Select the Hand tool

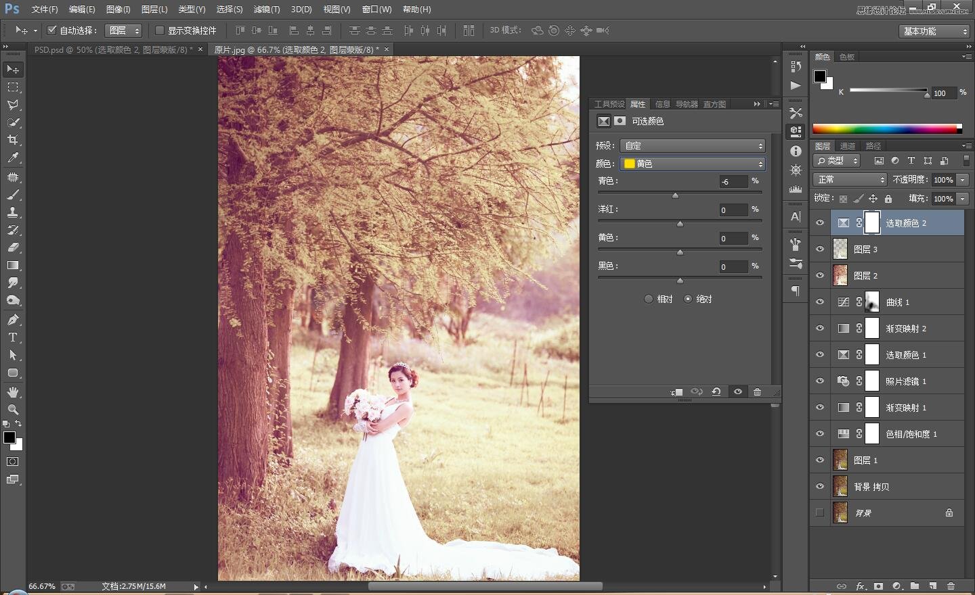(13, 392)
